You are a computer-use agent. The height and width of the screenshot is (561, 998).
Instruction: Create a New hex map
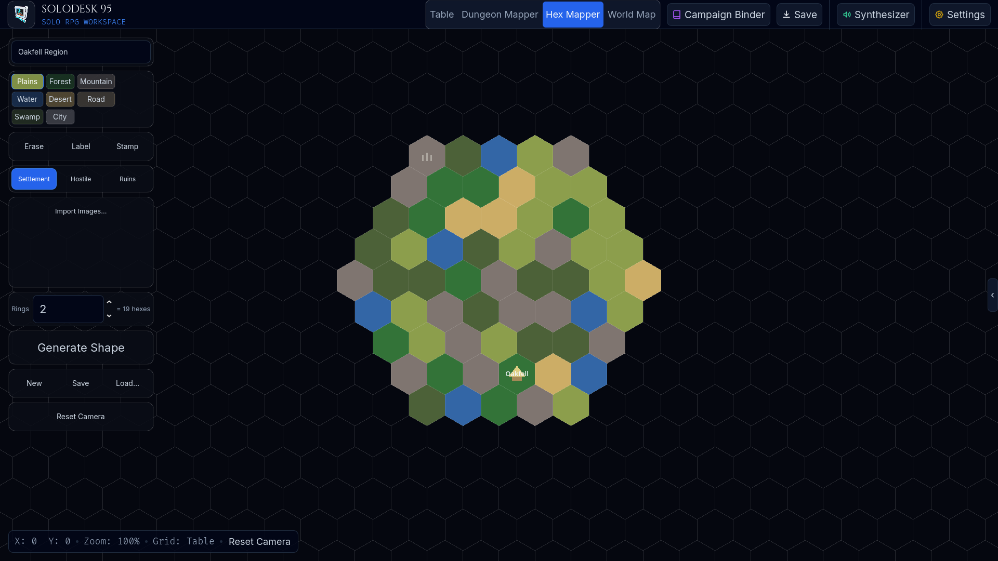pyautogui.click(x=34, y=383)
